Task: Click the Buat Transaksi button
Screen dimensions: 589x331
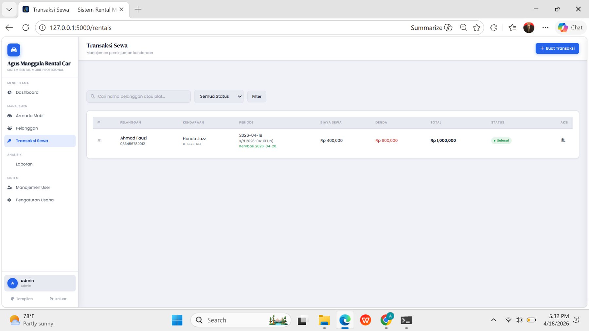Action: [557, 48]
